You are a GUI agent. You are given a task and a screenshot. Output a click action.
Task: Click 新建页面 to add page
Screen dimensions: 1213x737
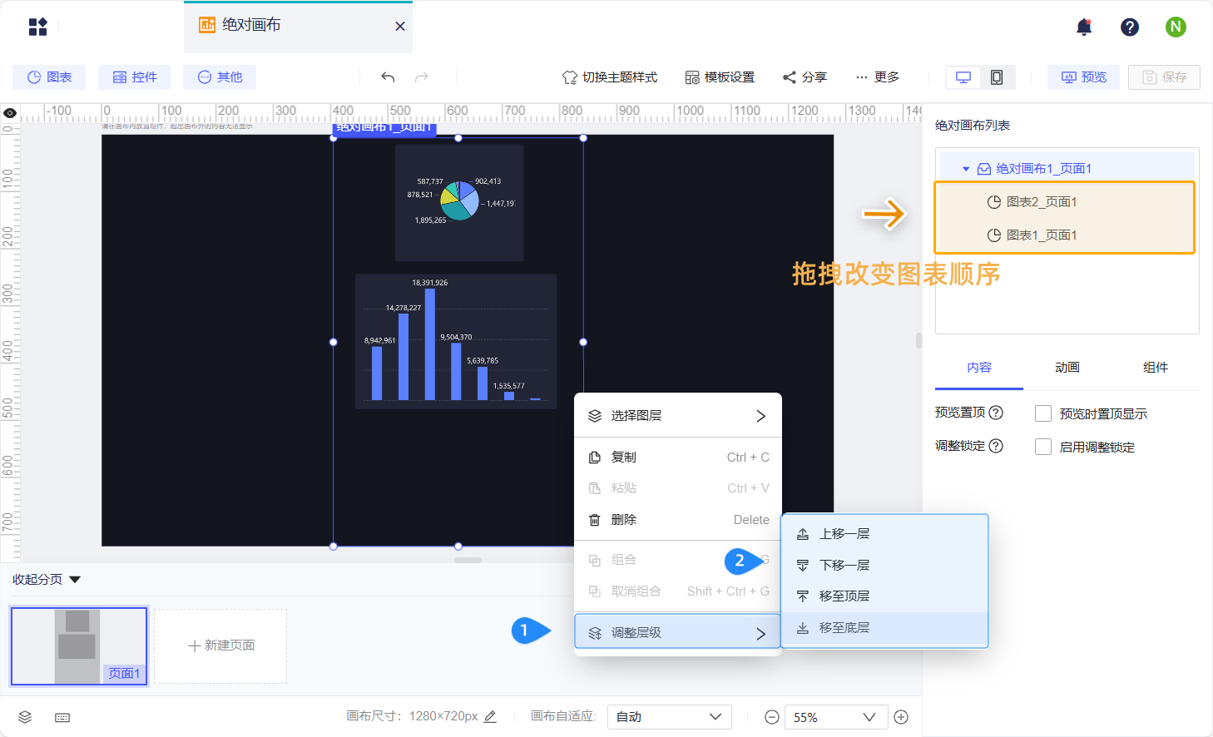(220, 646)
